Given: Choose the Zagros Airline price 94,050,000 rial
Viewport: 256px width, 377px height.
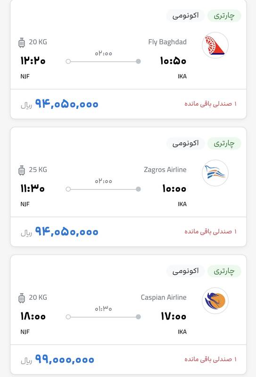Looking at the screenshot, I should click(59, 232).
